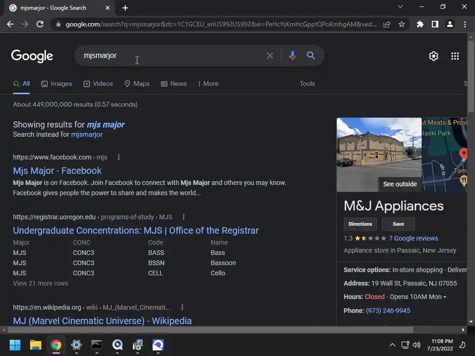Open the volume control in tray
The width and height of the screenshot is (475, 356).
coord(417,345)
